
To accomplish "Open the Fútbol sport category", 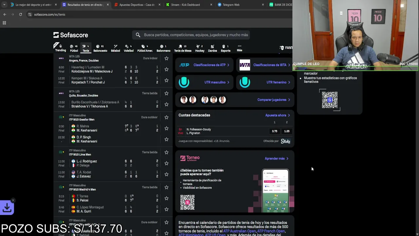I will 74,48.
